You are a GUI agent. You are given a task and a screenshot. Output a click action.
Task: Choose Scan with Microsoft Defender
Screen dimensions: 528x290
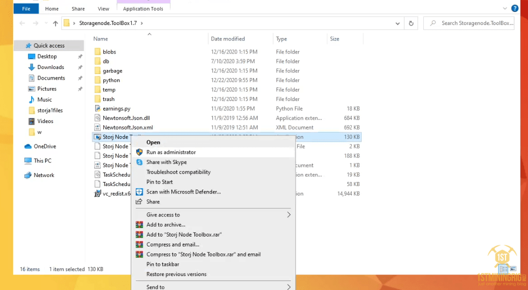pos(213,192)
